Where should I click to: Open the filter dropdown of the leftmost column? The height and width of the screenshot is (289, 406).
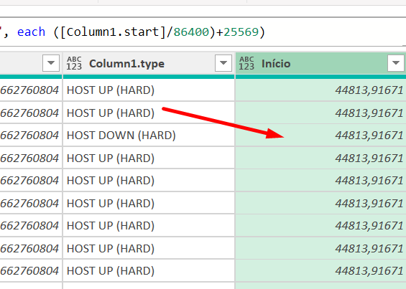click(51, 63)
